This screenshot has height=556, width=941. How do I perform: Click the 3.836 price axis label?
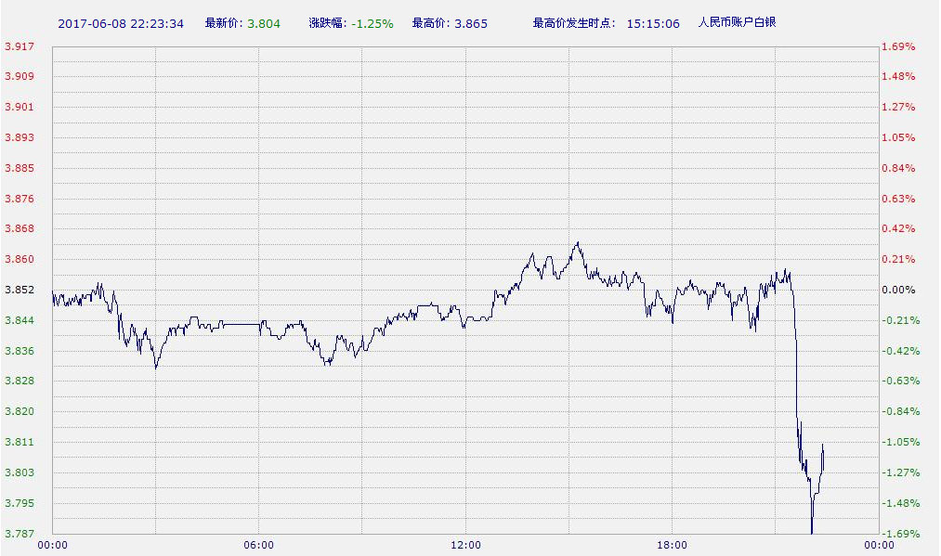tap(20, 351)
